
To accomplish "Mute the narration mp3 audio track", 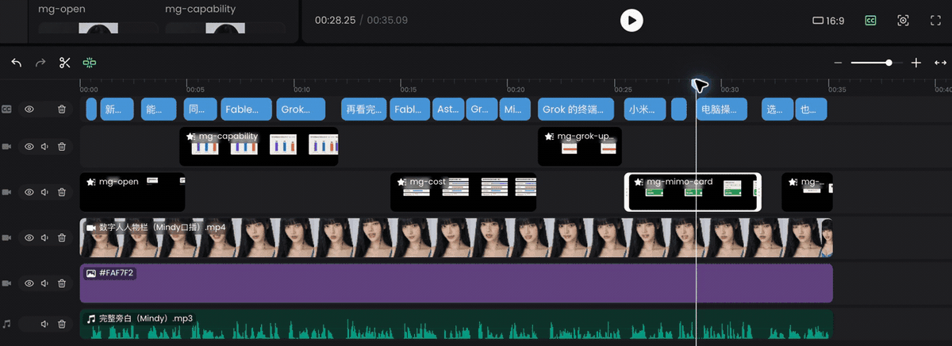I will pyautogui.click(x=45, y=324).
